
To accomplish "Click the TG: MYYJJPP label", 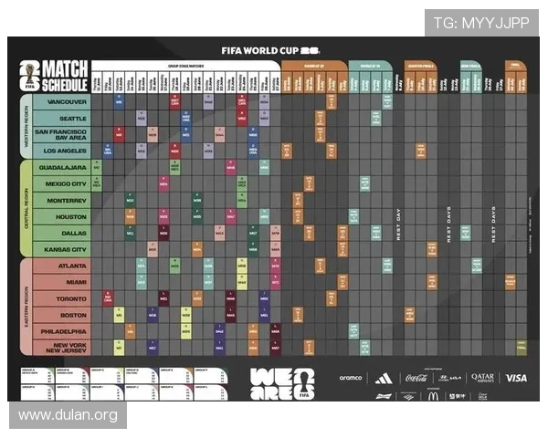I will point(480,22).
